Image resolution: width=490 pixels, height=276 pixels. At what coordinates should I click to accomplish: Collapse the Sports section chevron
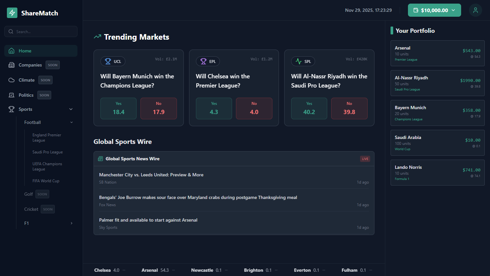click(71, 109)
